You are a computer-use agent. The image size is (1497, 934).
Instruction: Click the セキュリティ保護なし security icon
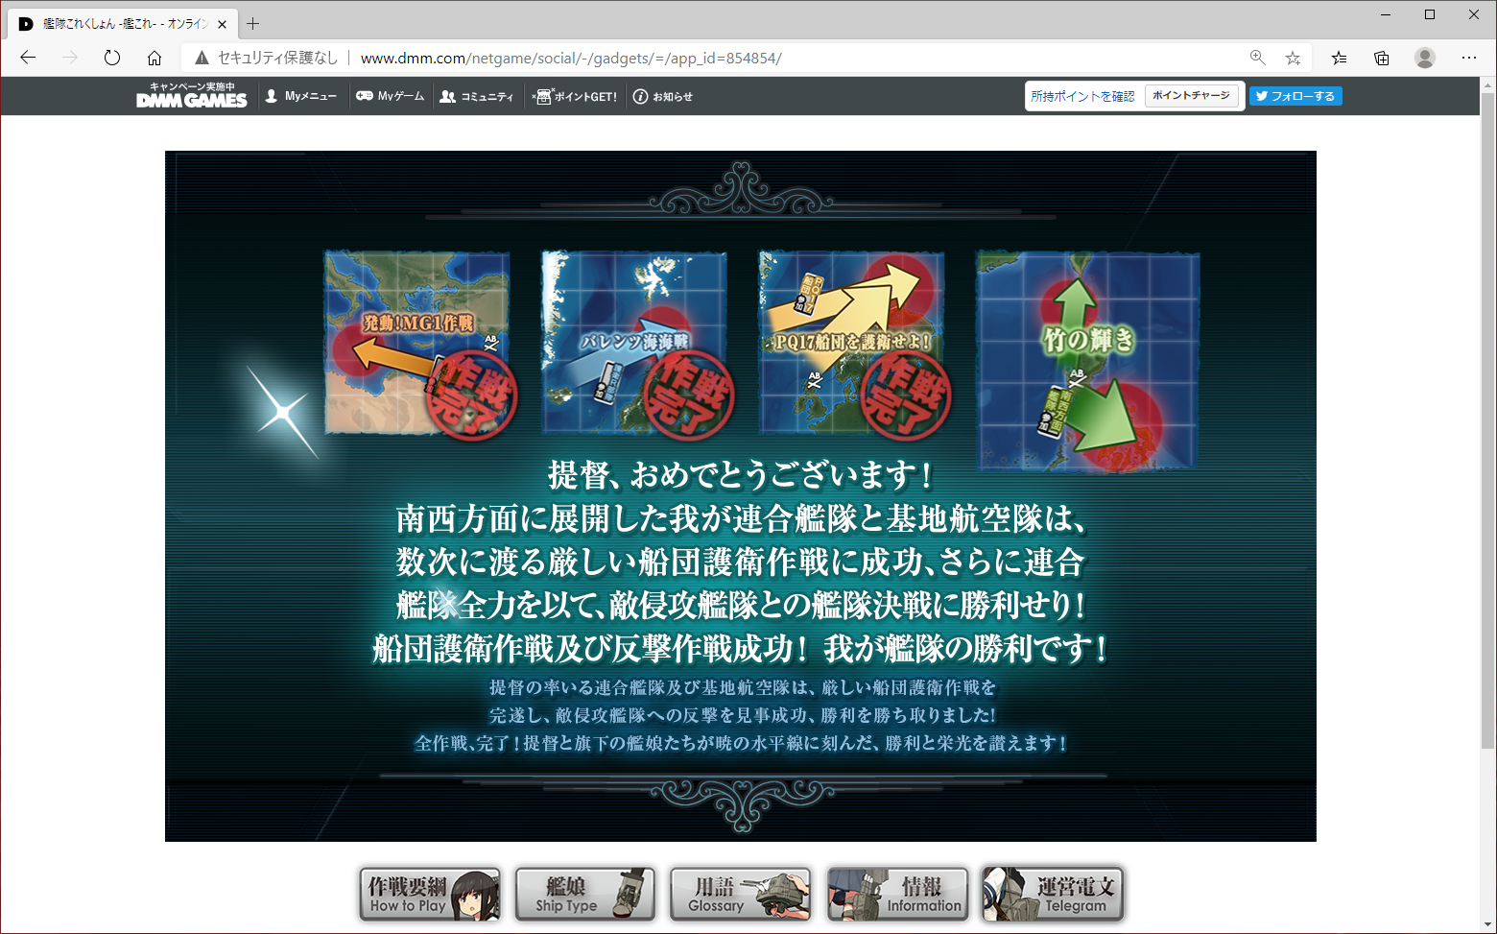(201, 58)
